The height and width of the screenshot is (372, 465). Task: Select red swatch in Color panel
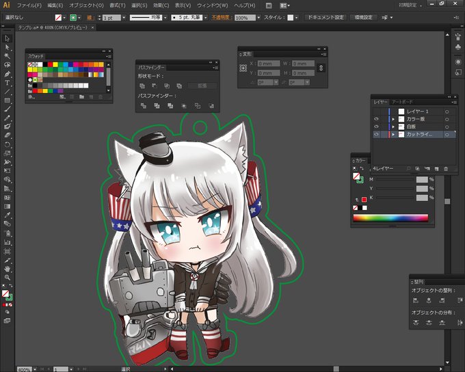pos(364,200)
